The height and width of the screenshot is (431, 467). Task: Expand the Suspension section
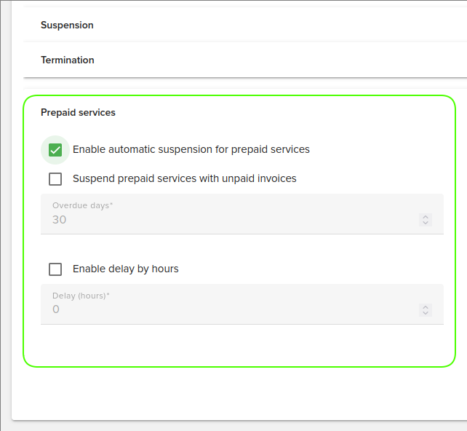tap(67, 25)
